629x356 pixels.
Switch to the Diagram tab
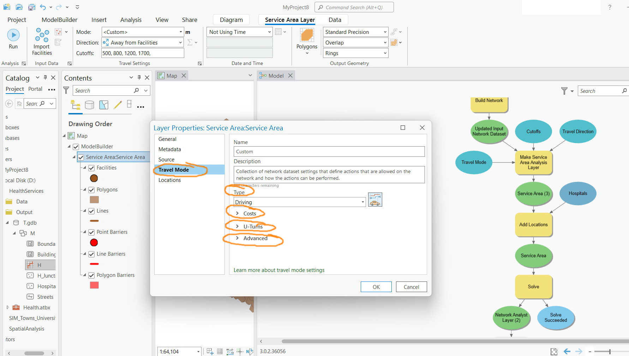(x=231, y=20)
